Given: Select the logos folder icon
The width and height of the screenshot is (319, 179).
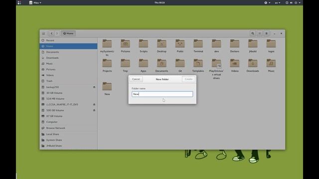Looking at the screenshot, I should pos(271,44).
